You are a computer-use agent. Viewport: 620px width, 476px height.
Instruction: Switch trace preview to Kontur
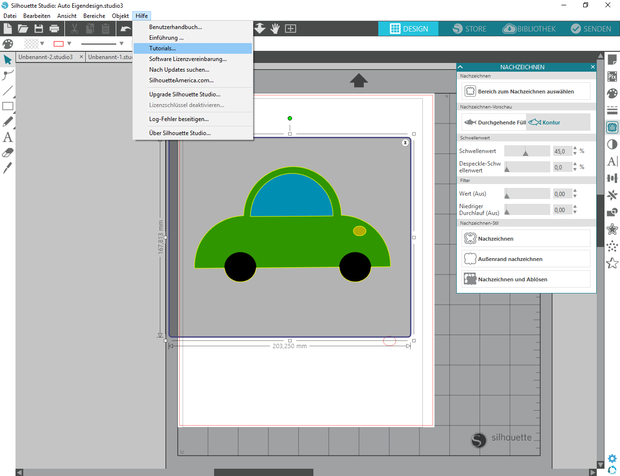[545, 123]
